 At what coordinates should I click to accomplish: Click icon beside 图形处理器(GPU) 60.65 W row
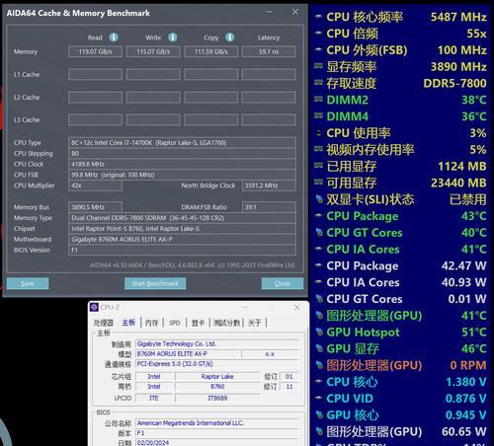(319, 431)
